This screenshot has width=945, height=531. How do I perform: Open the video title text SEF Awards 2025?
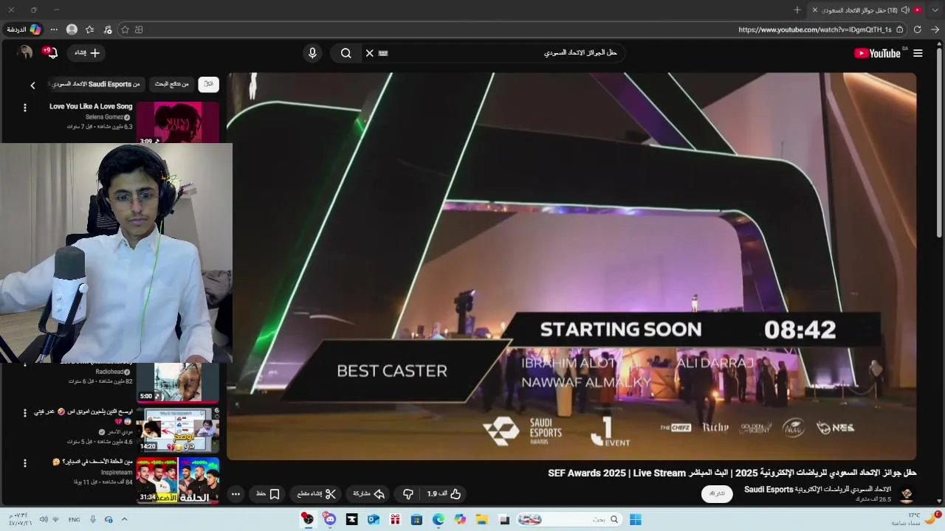click(732, 473)
